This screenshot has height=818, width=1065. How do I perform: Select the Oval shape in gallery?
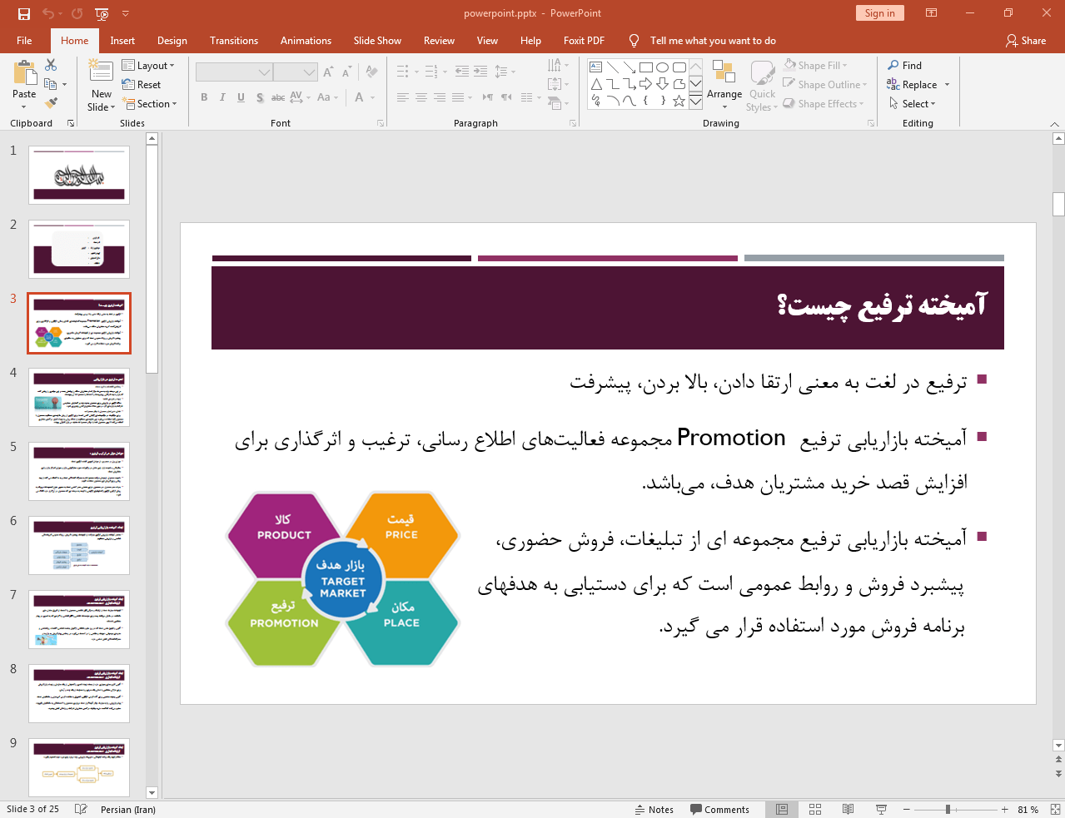(662, 67)
